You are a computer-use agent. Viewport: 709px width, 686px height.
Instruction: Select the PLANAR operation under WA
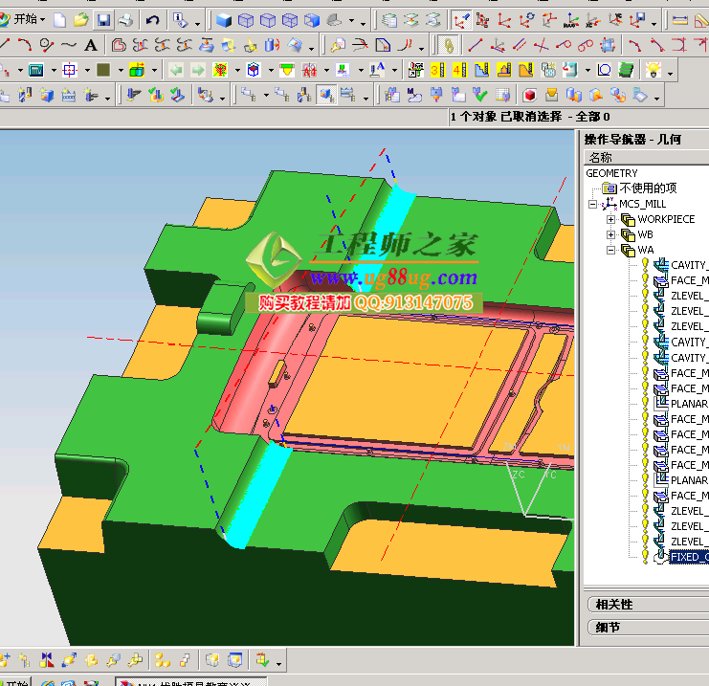689,403
